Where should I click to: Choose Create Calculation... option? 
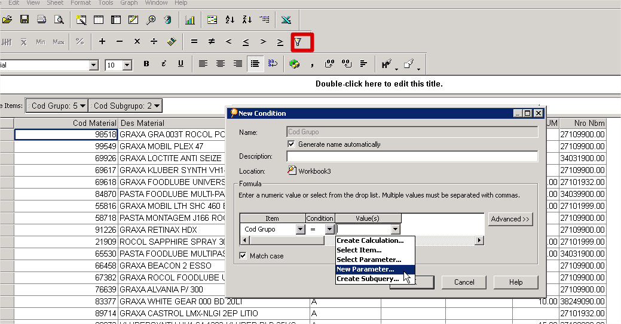(375, 240)
